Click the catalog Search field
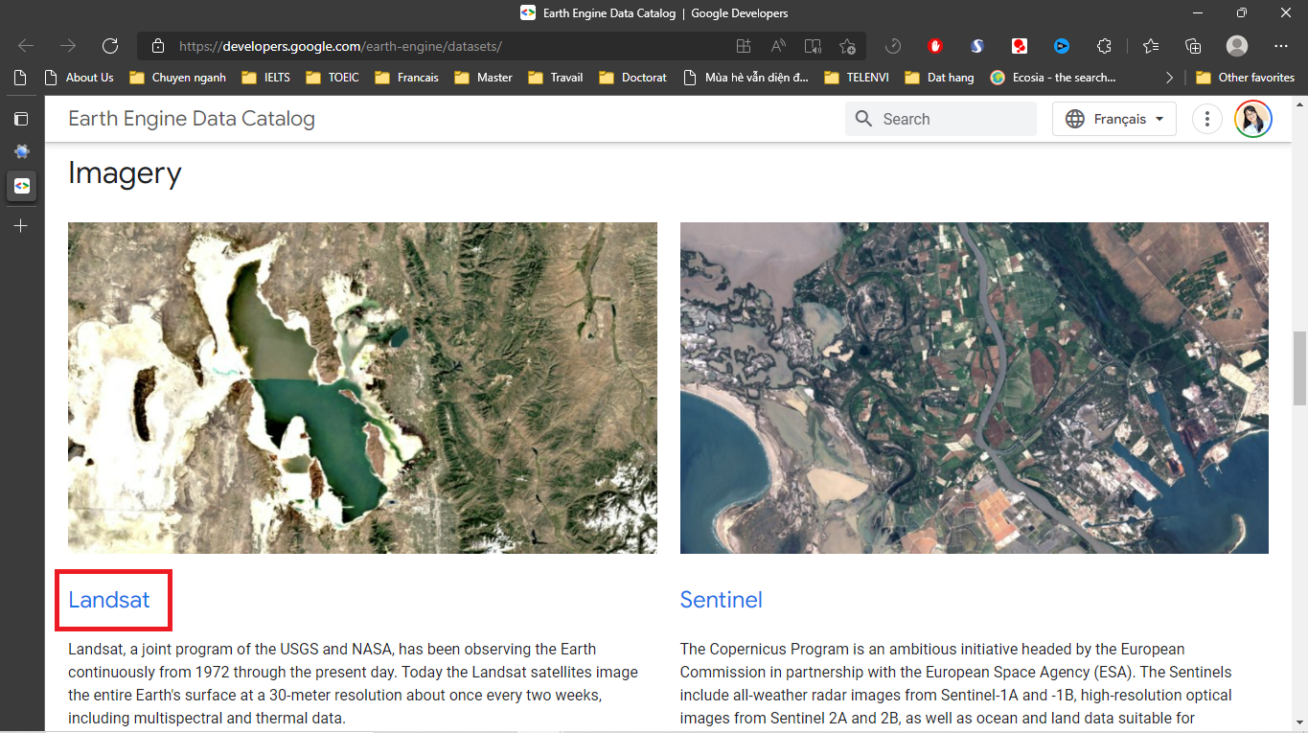Viewport: 1308px width, 733px height. point(941,119)
